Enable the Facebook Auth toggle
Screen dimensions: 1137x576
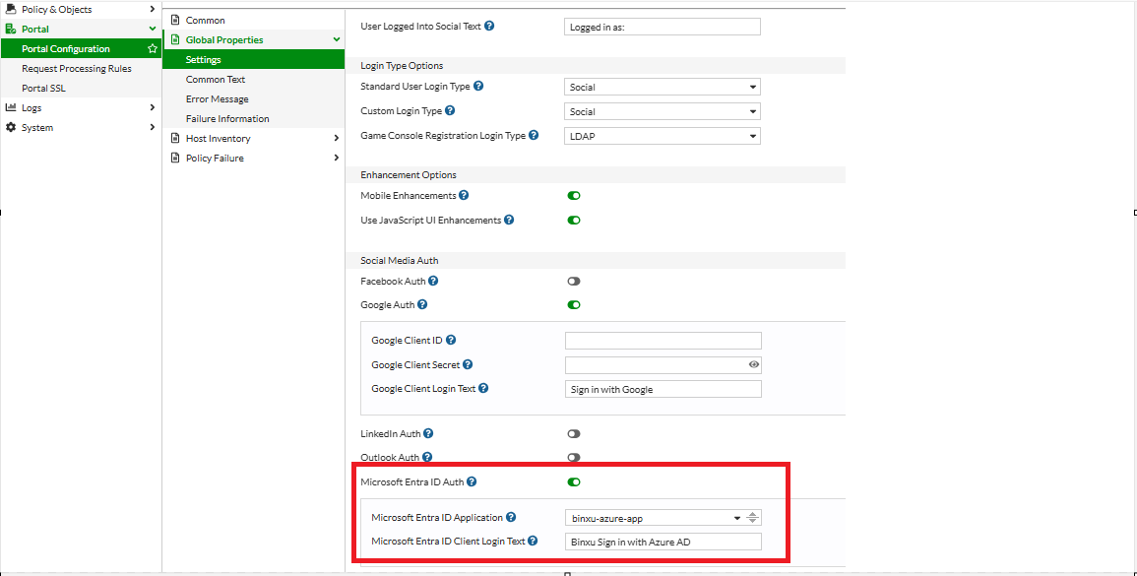tap(574, 281)
